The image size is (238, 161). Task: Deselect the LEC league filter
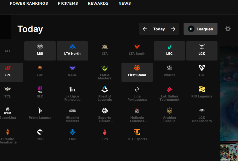tap(169, 51)
